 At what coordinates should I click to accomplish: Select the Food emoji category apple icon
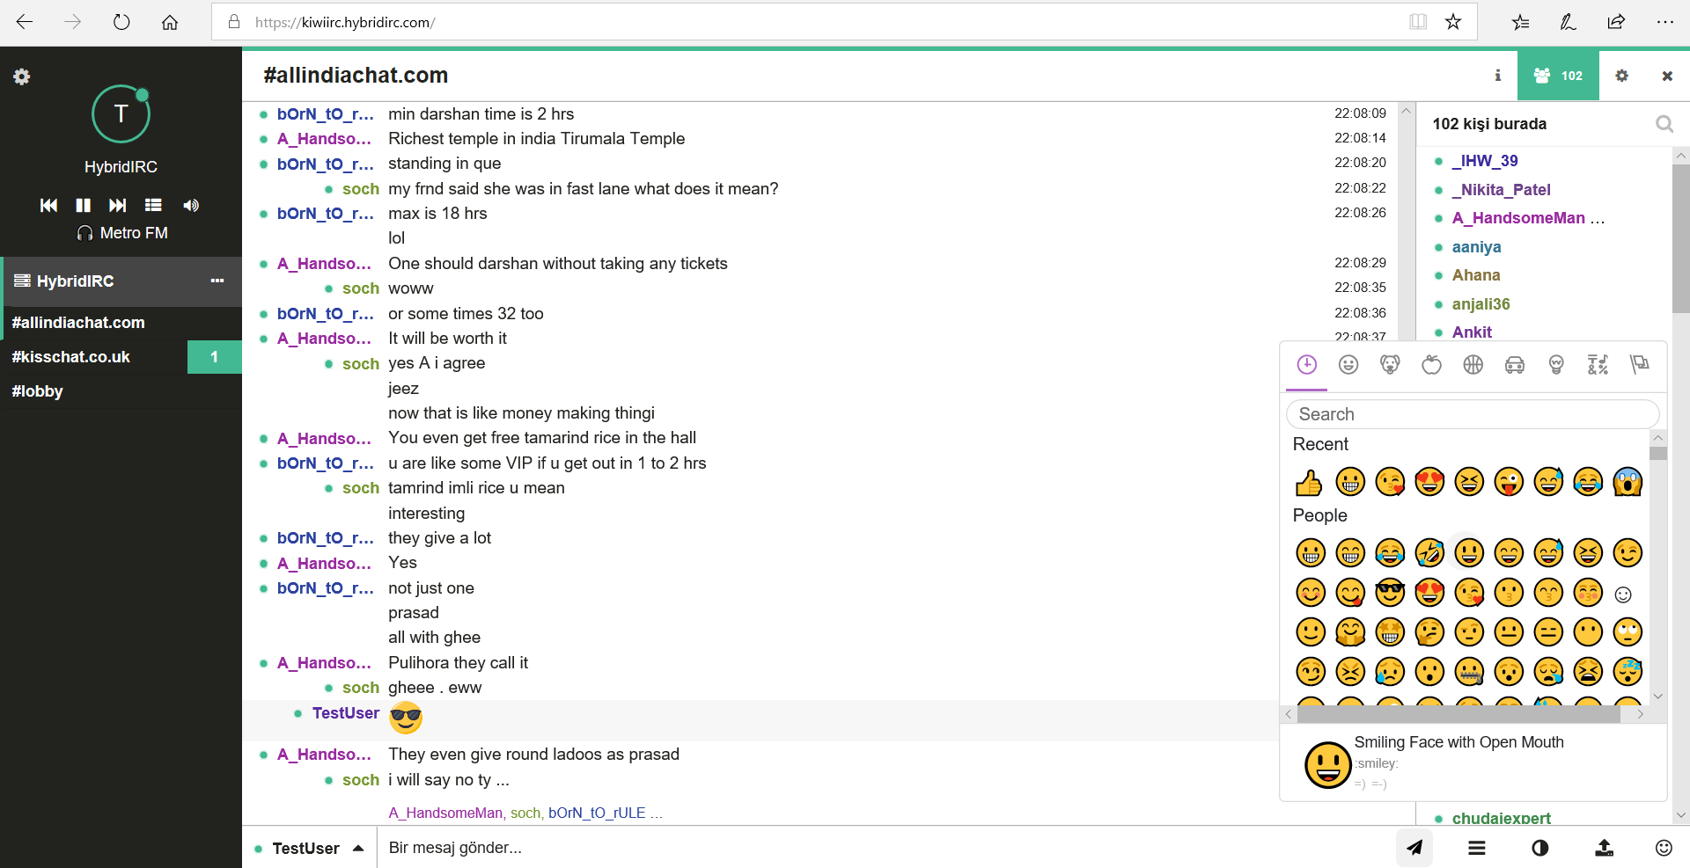pos(1431,364)
